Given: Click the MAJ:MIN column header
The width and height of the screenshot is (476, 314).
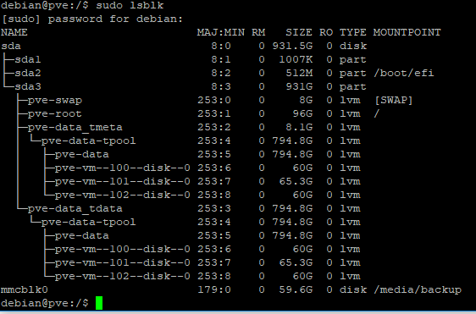Looking at the screenshot, I should click(x=221, y=32).
